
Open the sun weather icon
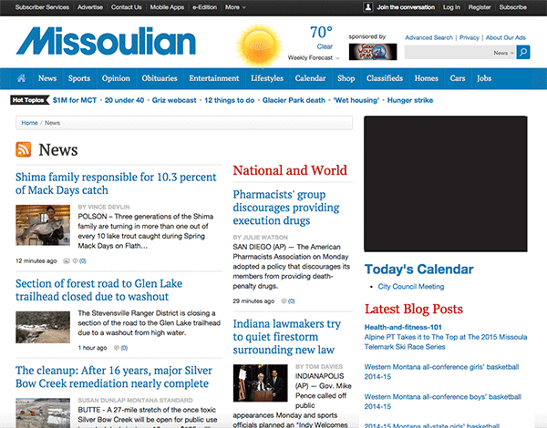(x=259, y=46)
